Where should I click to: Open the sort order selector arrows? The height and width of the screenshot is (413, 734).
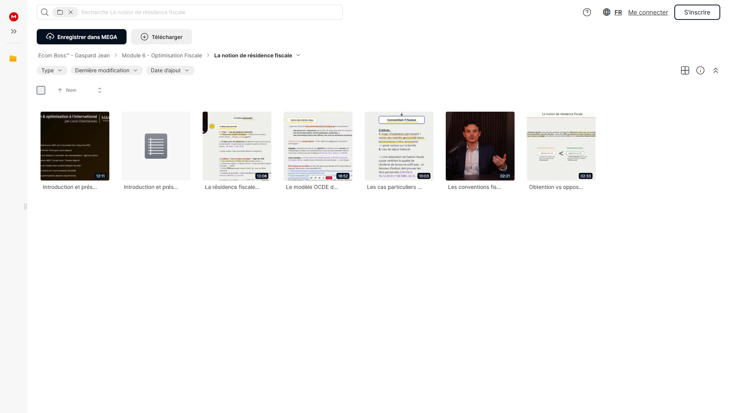100,90
